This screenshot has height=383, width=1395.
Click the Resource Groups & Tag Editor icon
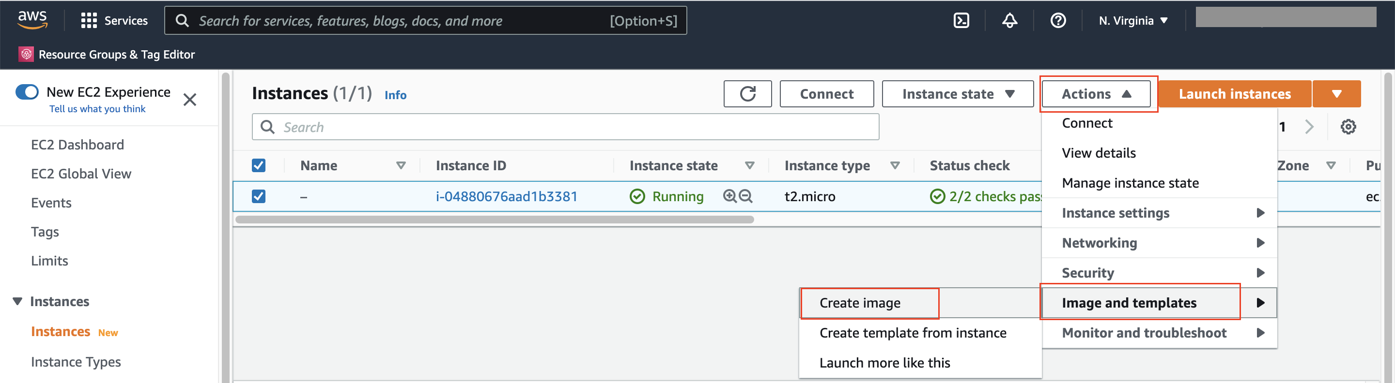26,54
